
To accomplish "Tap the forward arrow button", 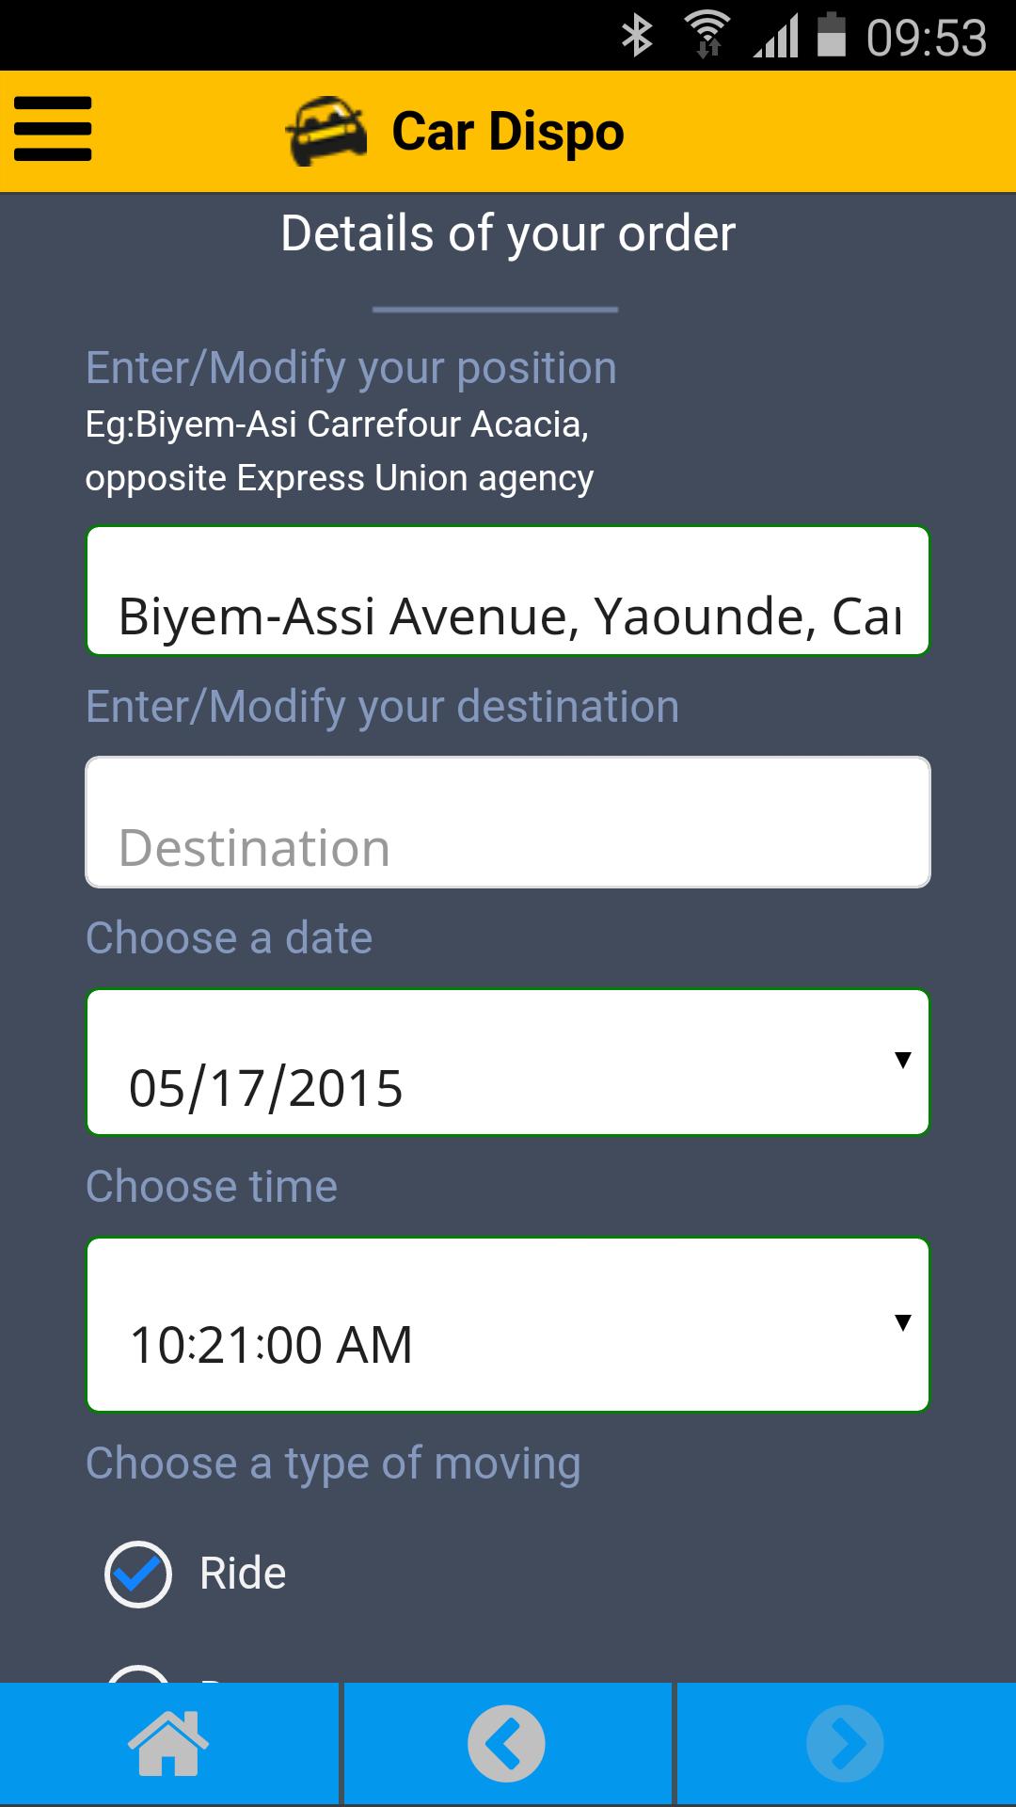I will (x=845, y=1743).
